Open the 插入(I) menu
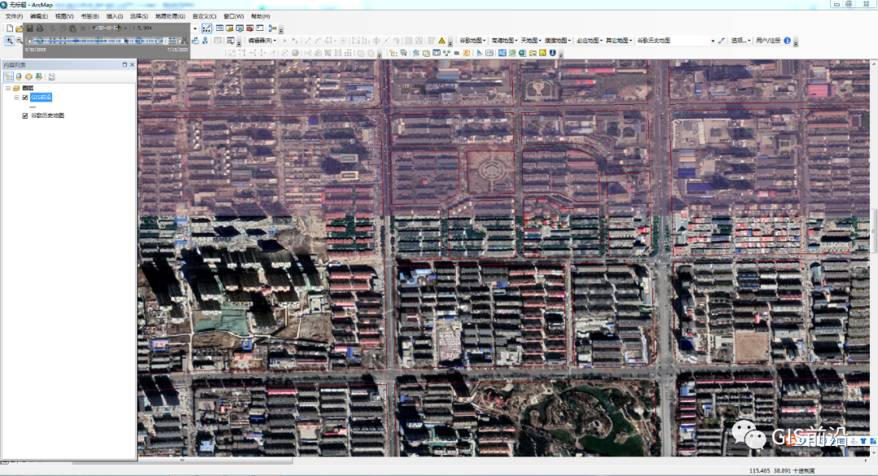The height and width of the screenshot is (476, 878). pos(115,16)
